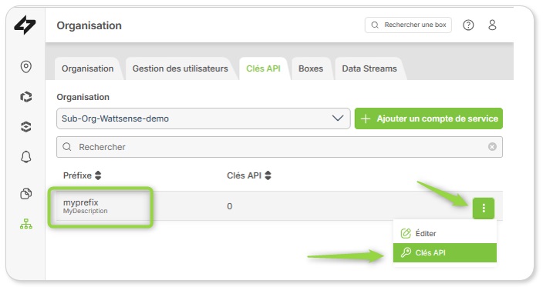Choose Éditer in the context menu

[x=444, y=233]
